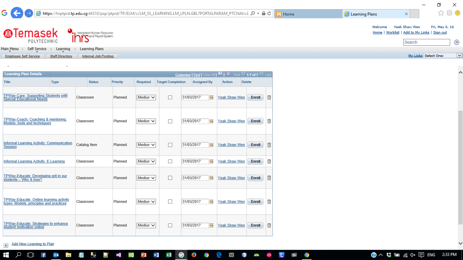Open calendar for the Developing grit row
Viewport: 463px width, 260px height.
[x=211, y=178]
